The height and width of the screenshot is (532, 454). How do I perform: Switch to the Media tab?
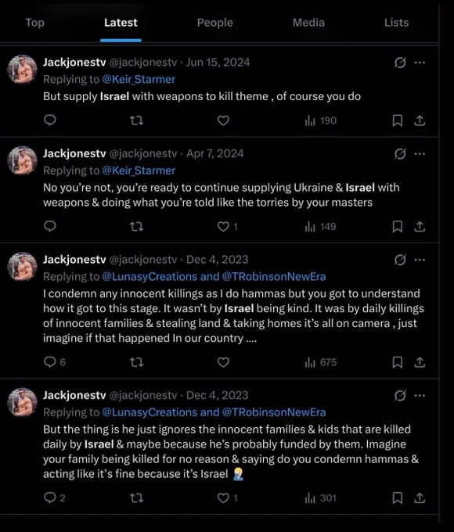308,23
